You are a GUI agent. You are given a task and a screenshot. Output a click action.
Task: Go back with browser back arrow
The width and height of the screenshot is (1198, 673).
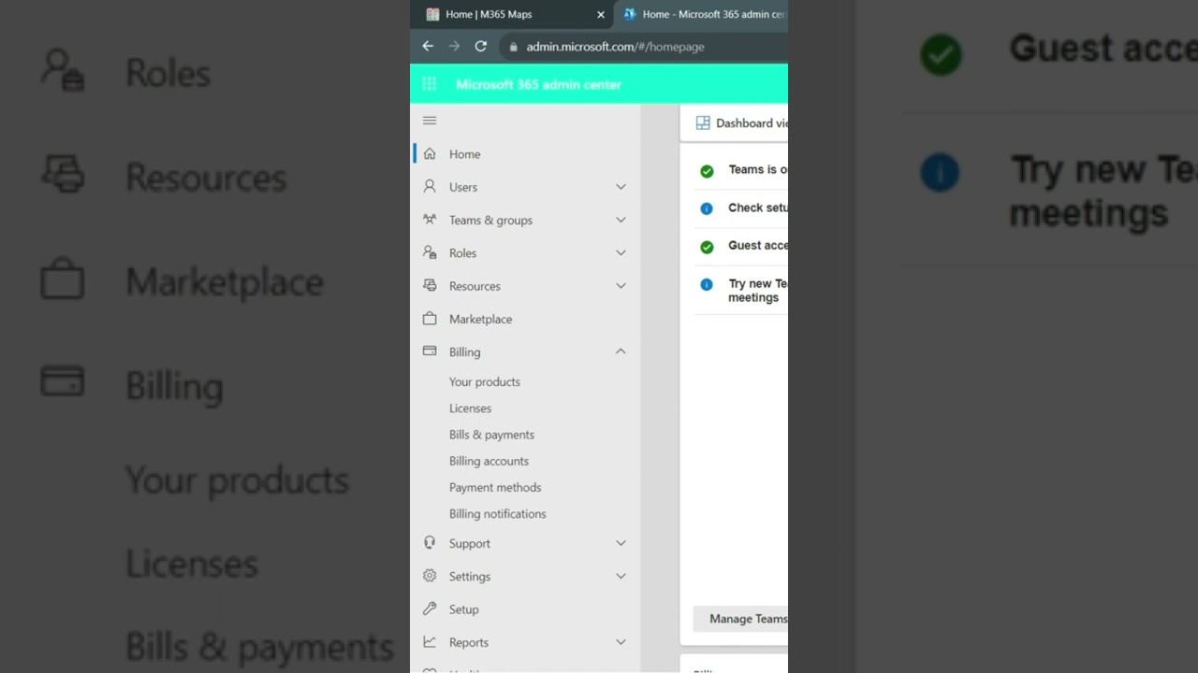click(x=428, y=46)
